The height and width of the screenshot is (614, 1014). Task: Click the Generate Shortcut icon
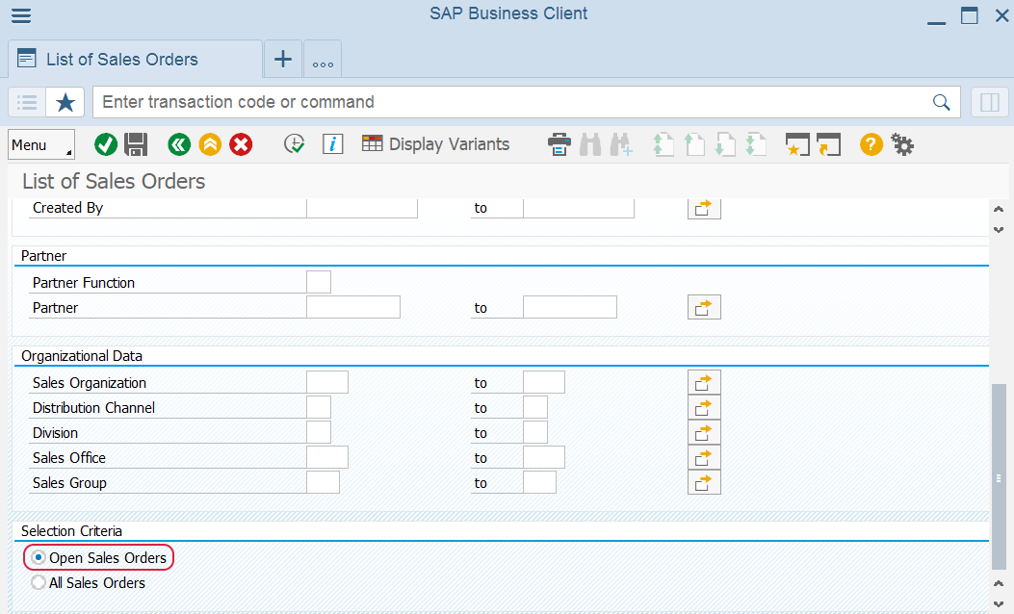coord(828,144)
